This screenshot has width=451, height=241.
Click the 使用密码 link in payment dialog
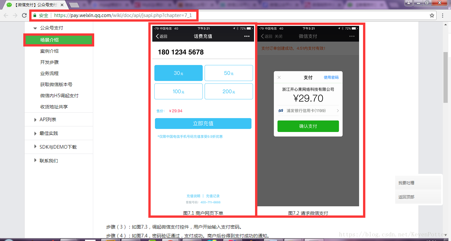click(x=331, y=78)
